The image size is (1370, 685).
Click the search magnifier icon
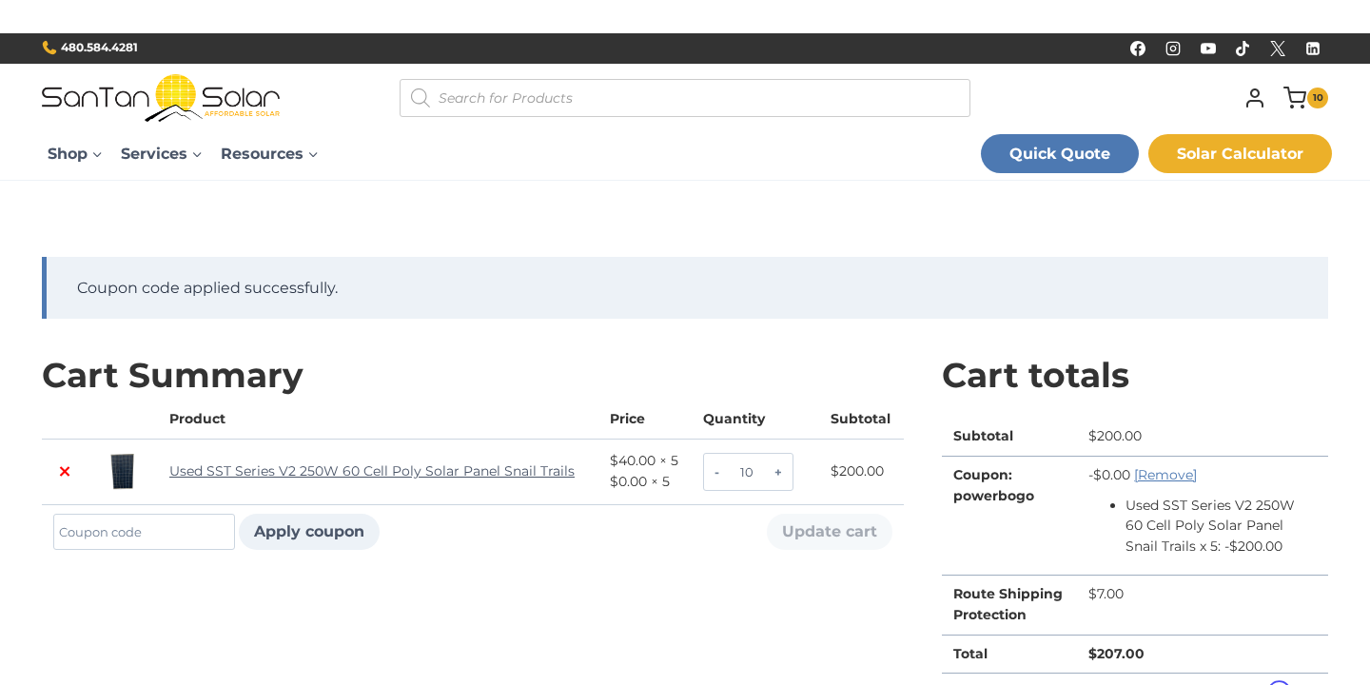point(420,98)
